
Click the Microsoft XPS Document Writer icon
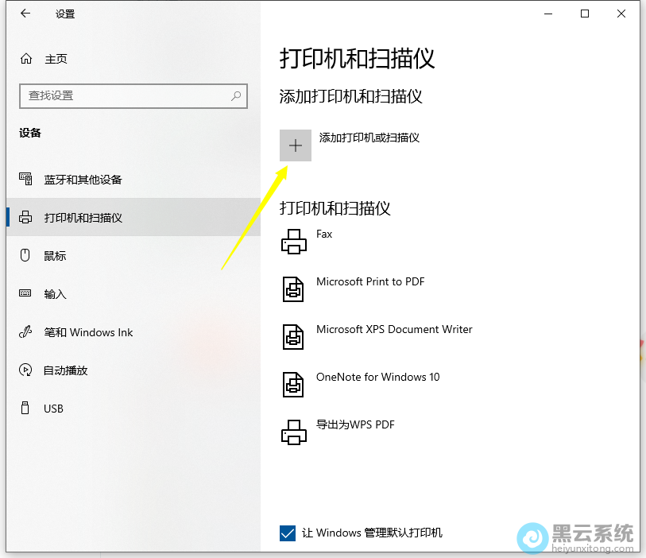click(x=294, y=336)
